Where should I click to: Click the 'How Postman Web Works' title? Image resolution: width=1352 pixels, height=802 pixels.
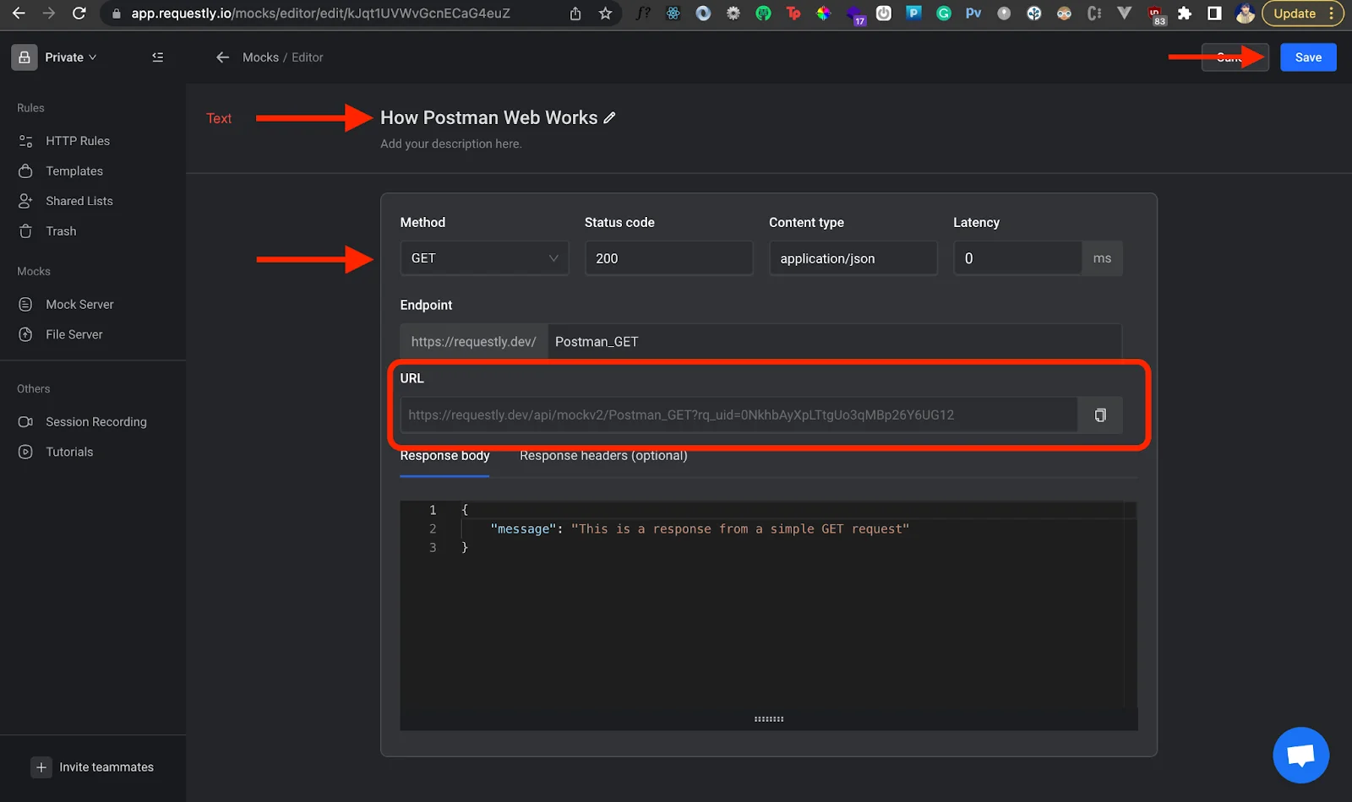tap(488, 118)
